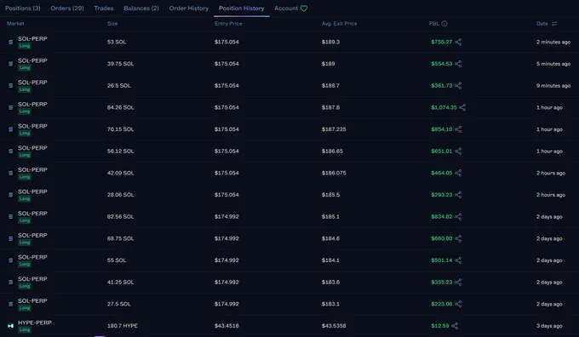Click the Long badge in the 70.15 SOL row
Screen dimensions: 579x337
coord(25,134)
